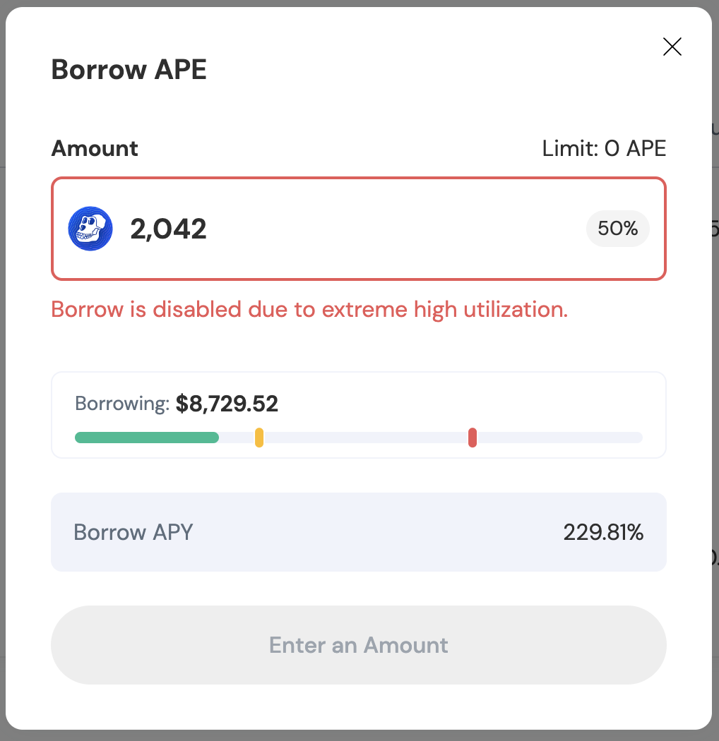
Task: Click the Limit: 0 APE label
Action: click(604, 148)
